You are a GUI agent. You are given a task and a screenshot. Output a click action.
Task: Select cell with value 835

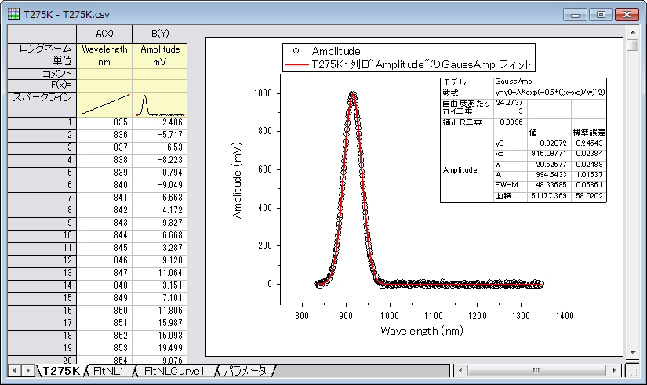pos(104,122)
